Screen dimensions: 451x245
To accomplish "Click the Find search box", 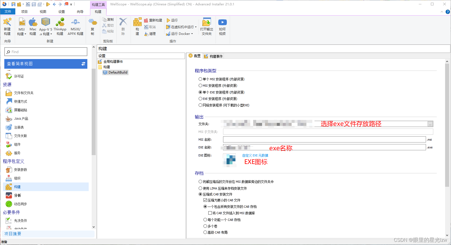I will click(46, 52).
